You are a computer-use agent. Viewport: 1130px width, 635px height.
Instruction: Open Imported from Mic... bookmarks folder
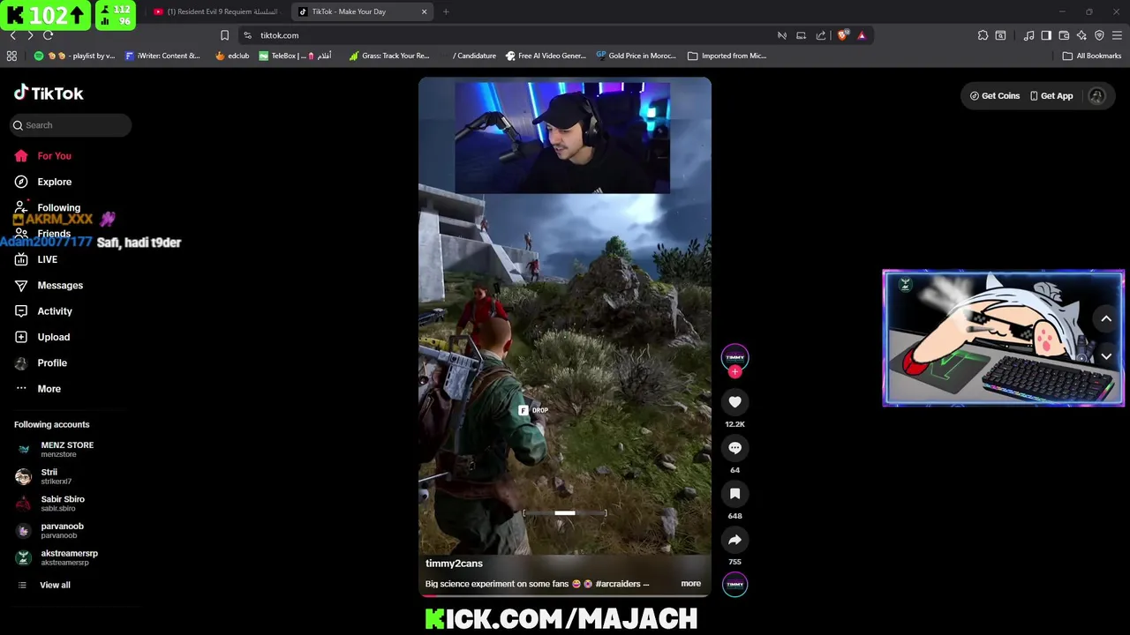(x=727, y=56)
